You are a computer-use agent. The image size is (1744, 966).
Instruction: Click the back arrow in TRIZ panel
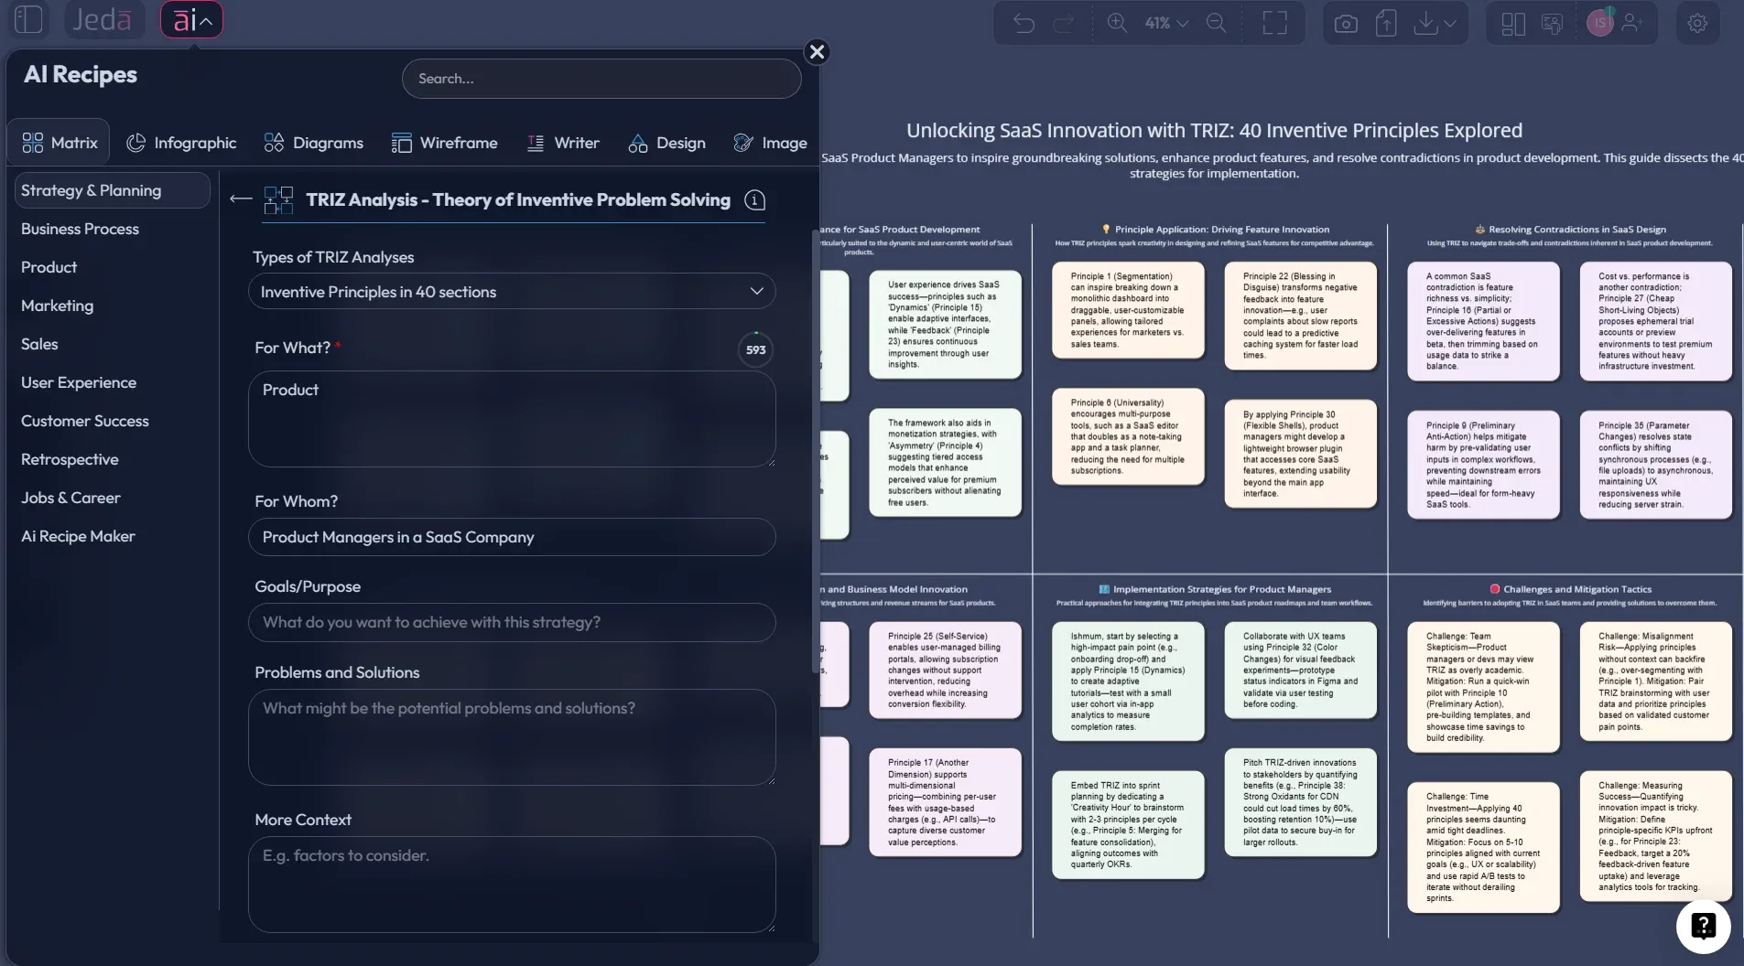pyautogui.click(x=241, y=199)
